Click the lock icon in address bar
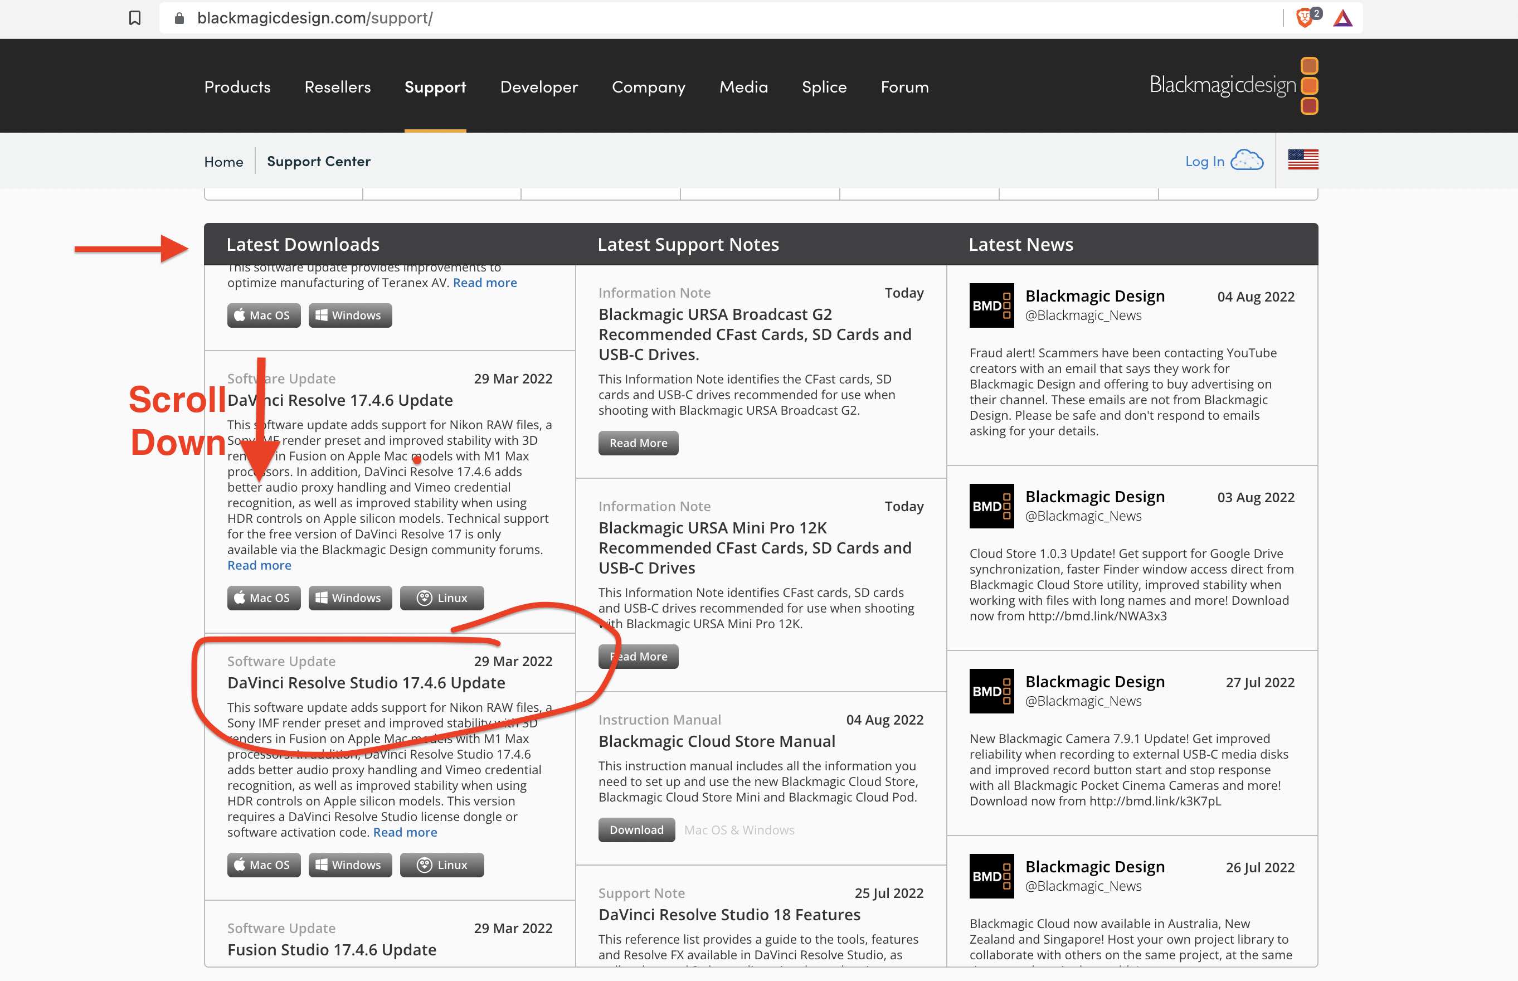 coord(179,18)
